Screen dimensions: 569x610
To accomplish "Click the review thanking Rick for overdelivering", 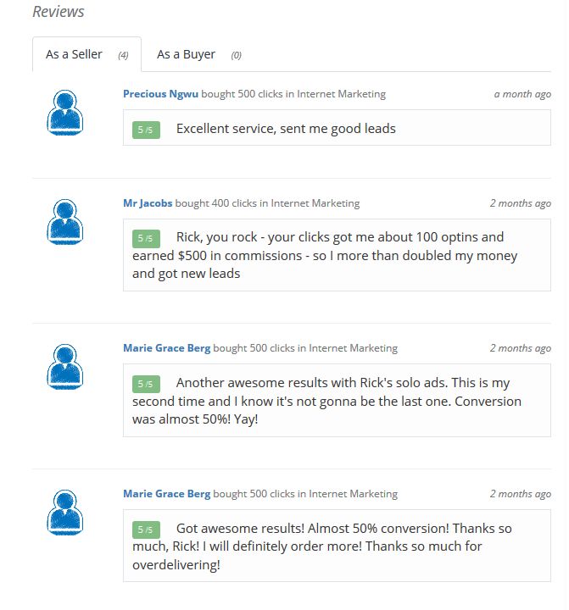I will coord(337,546).
